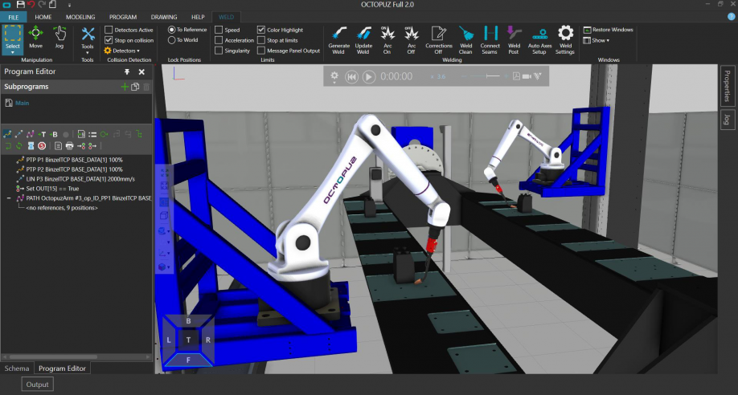The width and height of the screenshot is (738, 395).
Task: Run the Weld Clean tool
Action: coord(465,40)
